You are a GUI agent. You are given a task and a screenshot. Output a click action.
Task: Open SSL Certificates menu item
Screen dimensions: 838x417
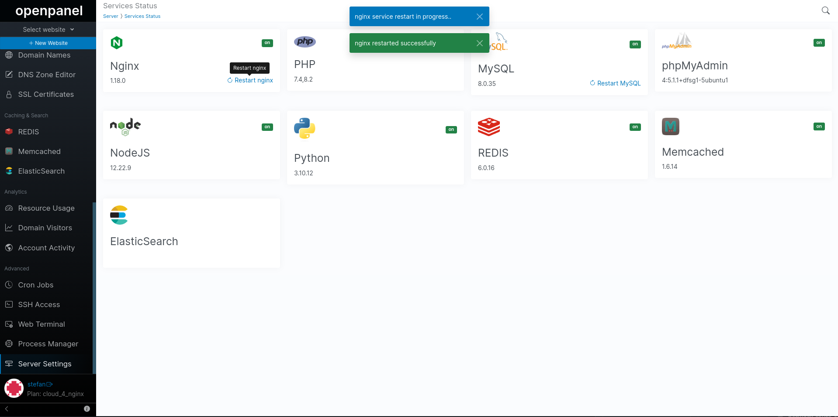pos(46,94)
